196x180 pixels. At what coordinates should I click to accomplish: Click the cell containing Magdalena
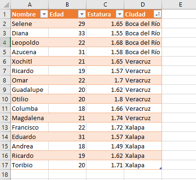[x=30, y=118]
